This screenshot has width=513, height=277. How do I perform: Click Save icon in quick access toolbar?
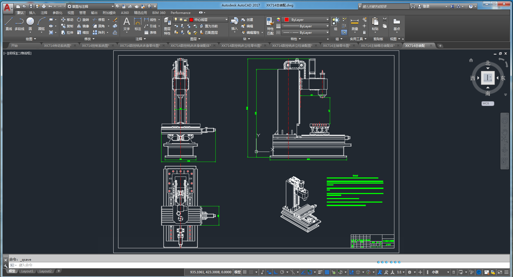(x=31, y=6)
